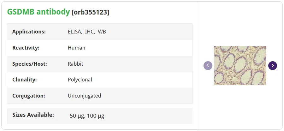284x131 pixels.
Task: Click the Conjugation row label
Action: click(x=29, y=96)
